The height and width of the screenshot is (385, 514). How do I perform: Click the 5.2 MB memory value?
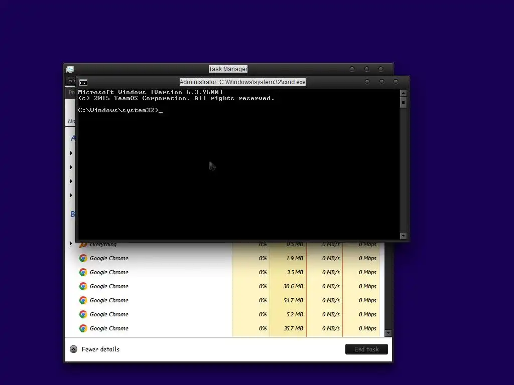tap(295, 315)
